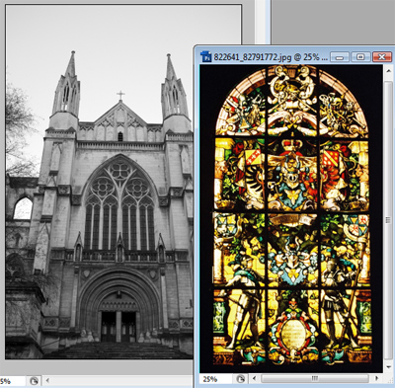Click the zoom percentage field in the cathedral window
Viewport: 395px width, 388px height.
point(12,381)
